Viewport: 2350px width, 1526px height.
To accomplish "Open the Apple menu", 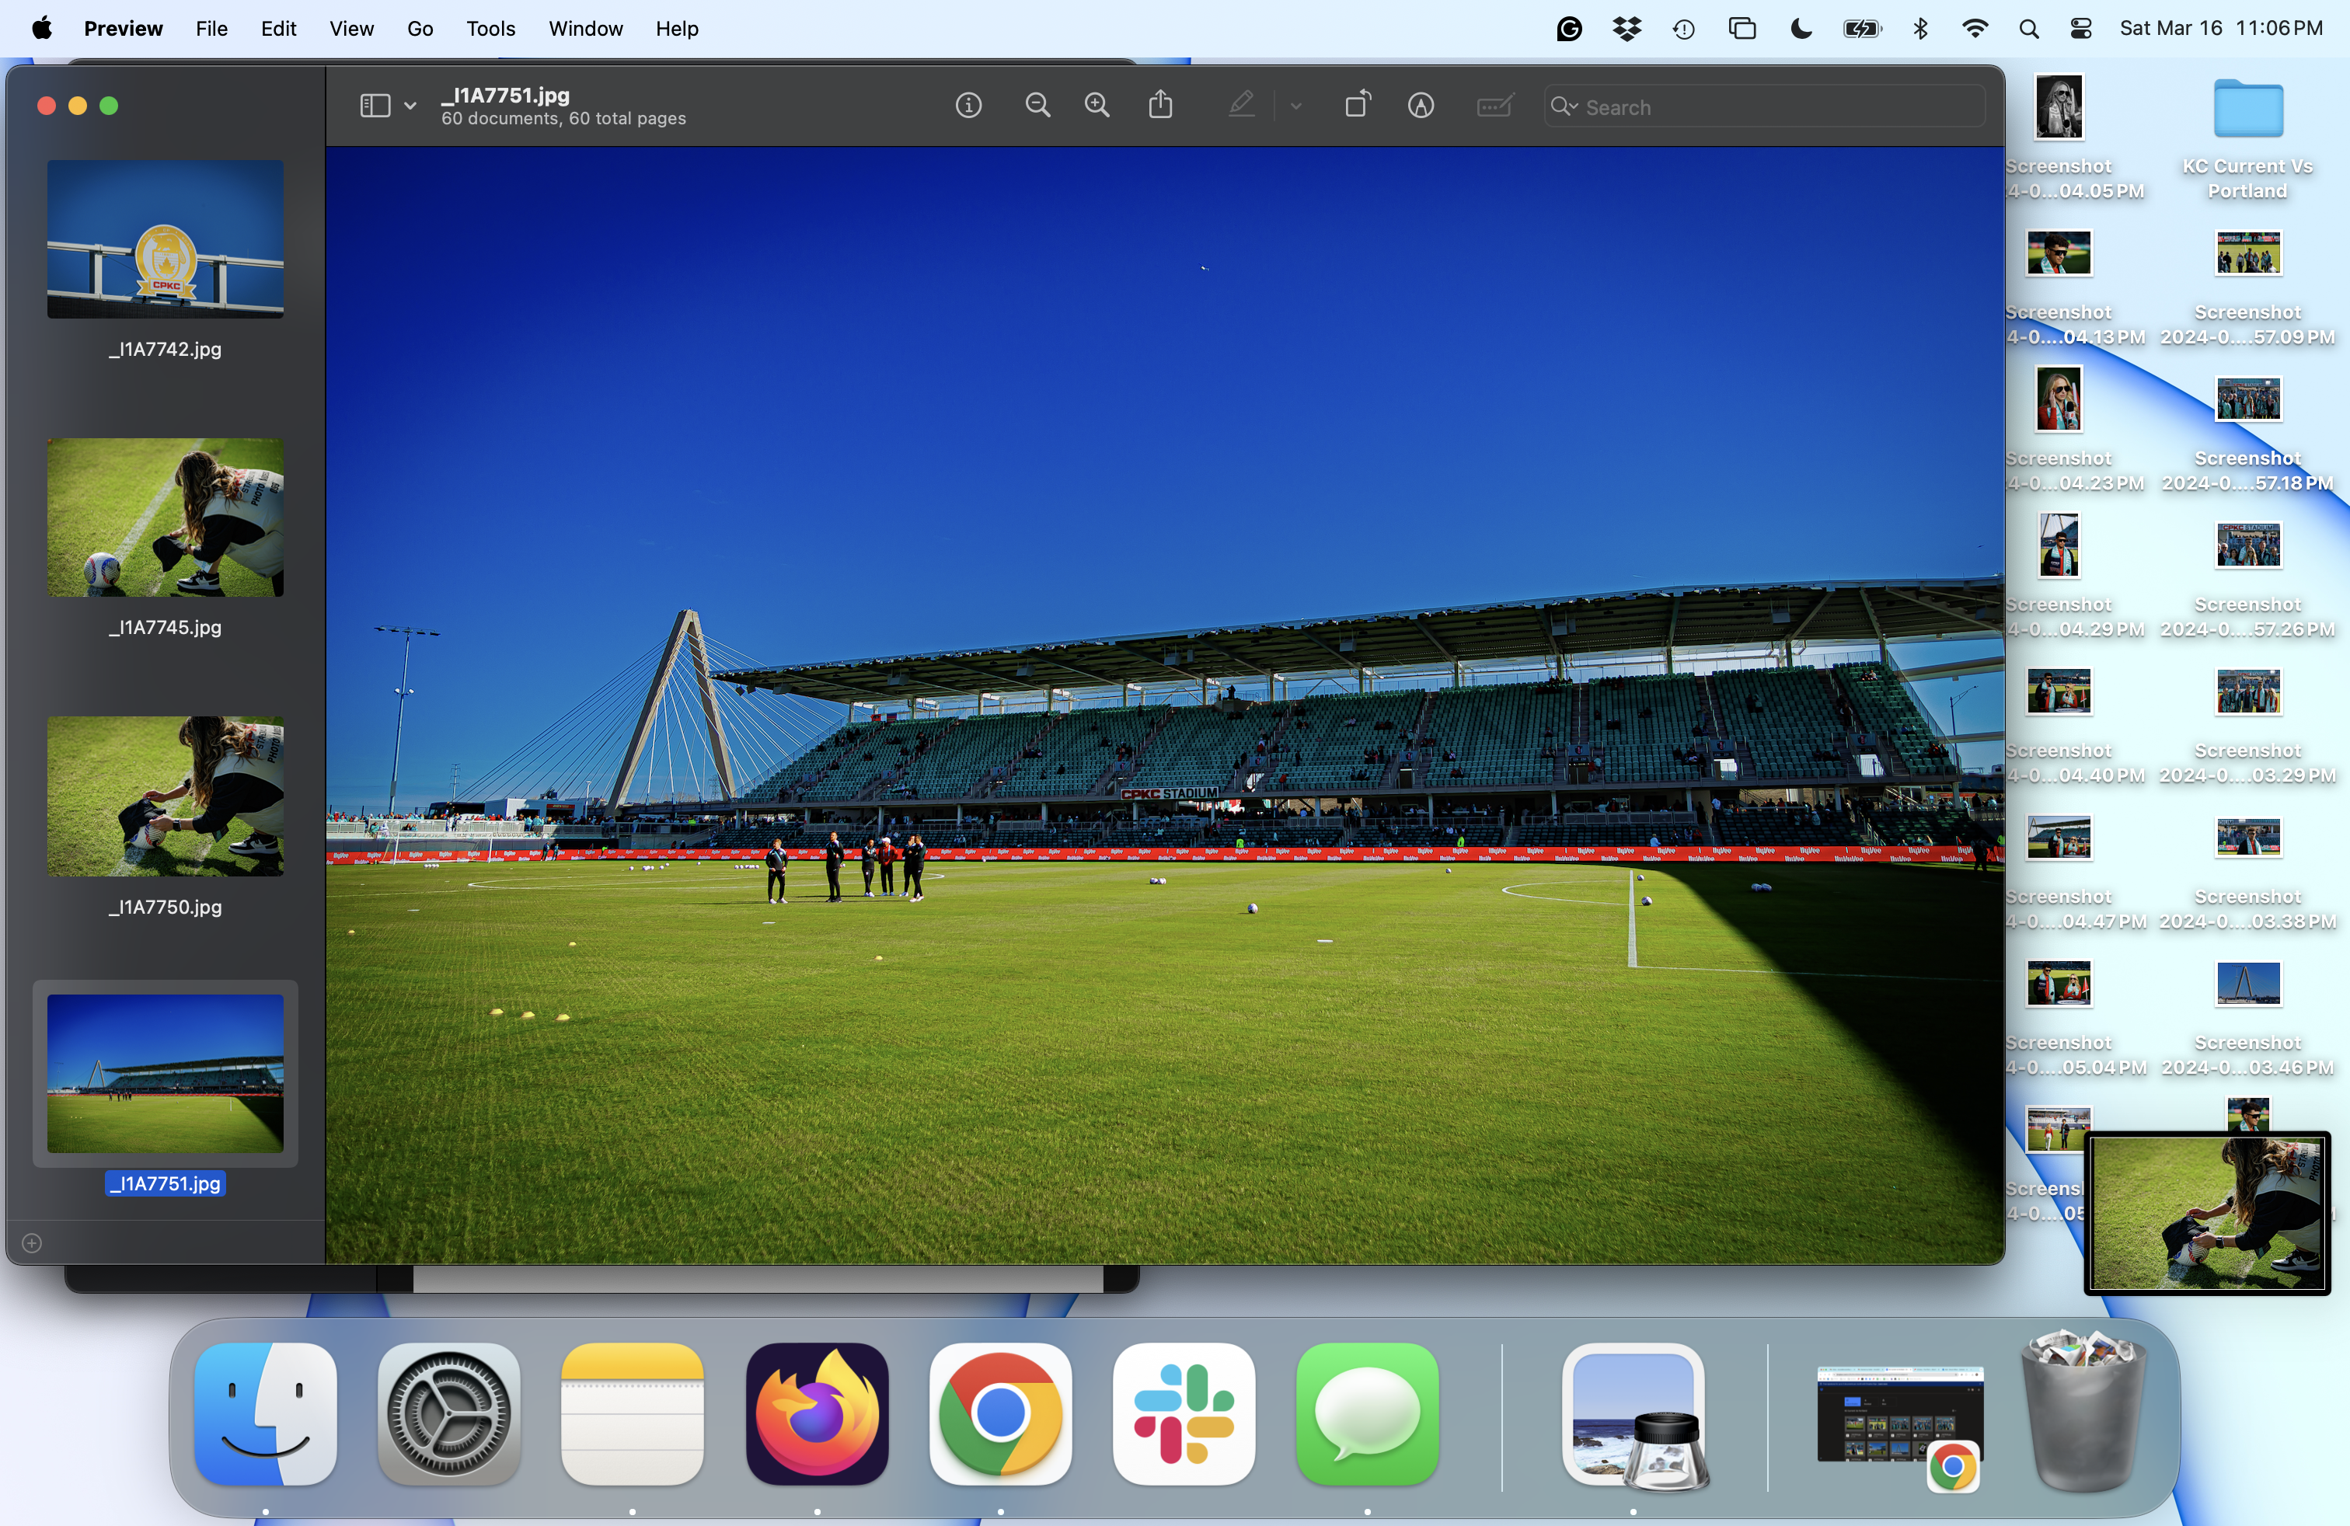I will point(41,29).
